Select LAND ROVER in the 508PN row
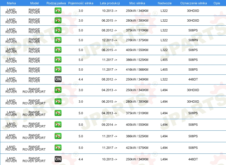226x165 pixels. [11, 40]
